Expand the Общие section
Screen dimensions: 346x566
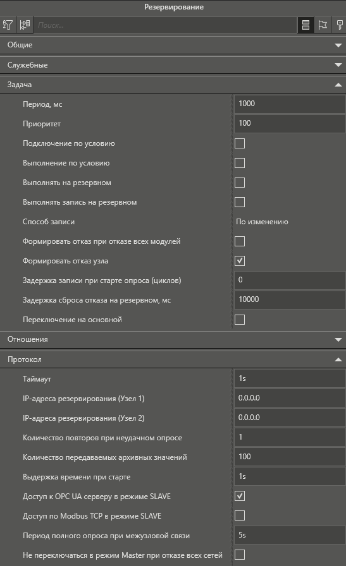(173, 45)
